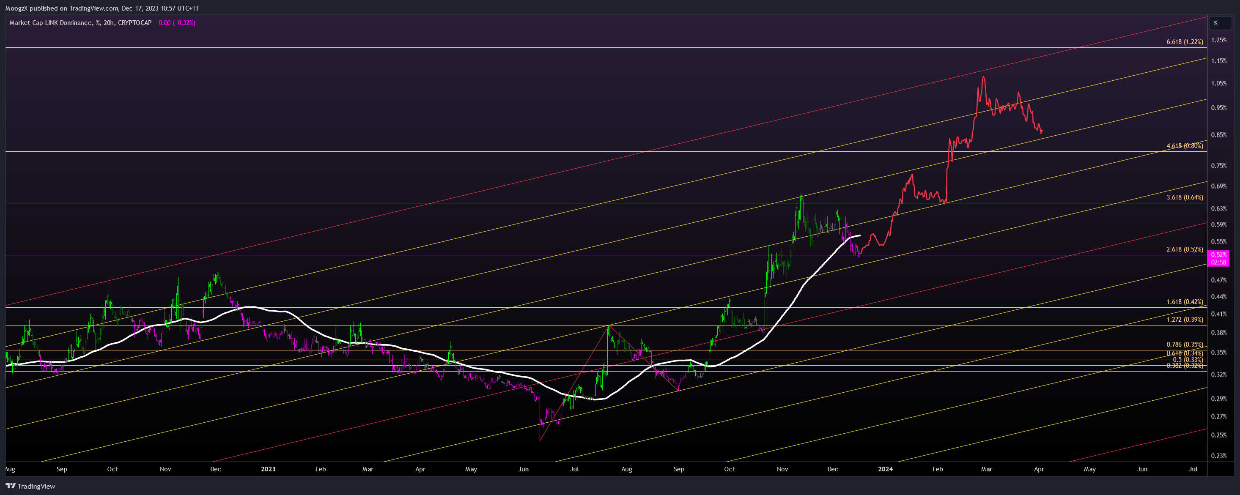Click 0.69% on the price axis
The width and height of the screenshot is (1240, 495).
pos(1219,186)
